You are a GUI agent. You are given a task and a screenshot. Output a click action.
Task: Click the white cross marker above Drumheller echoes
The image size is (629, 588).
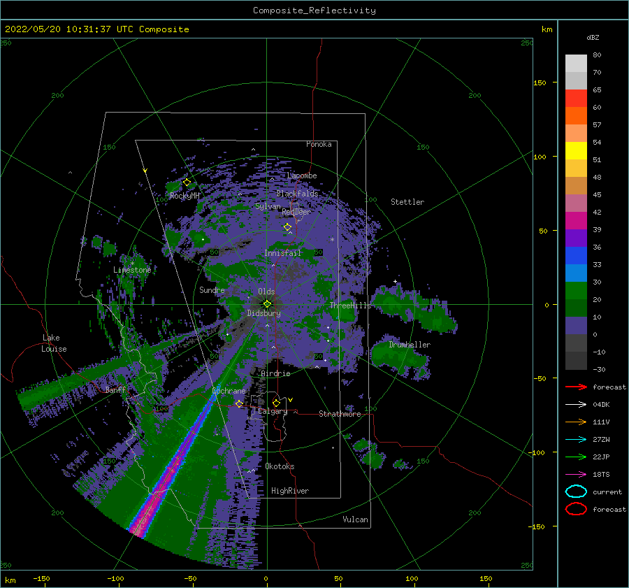[395, 281]
